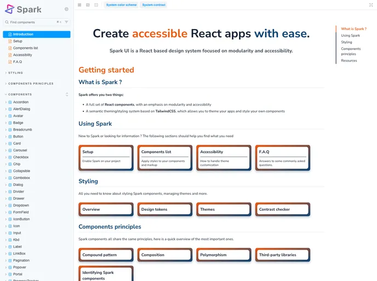Click the Card component icon

[x=10, y=143]
